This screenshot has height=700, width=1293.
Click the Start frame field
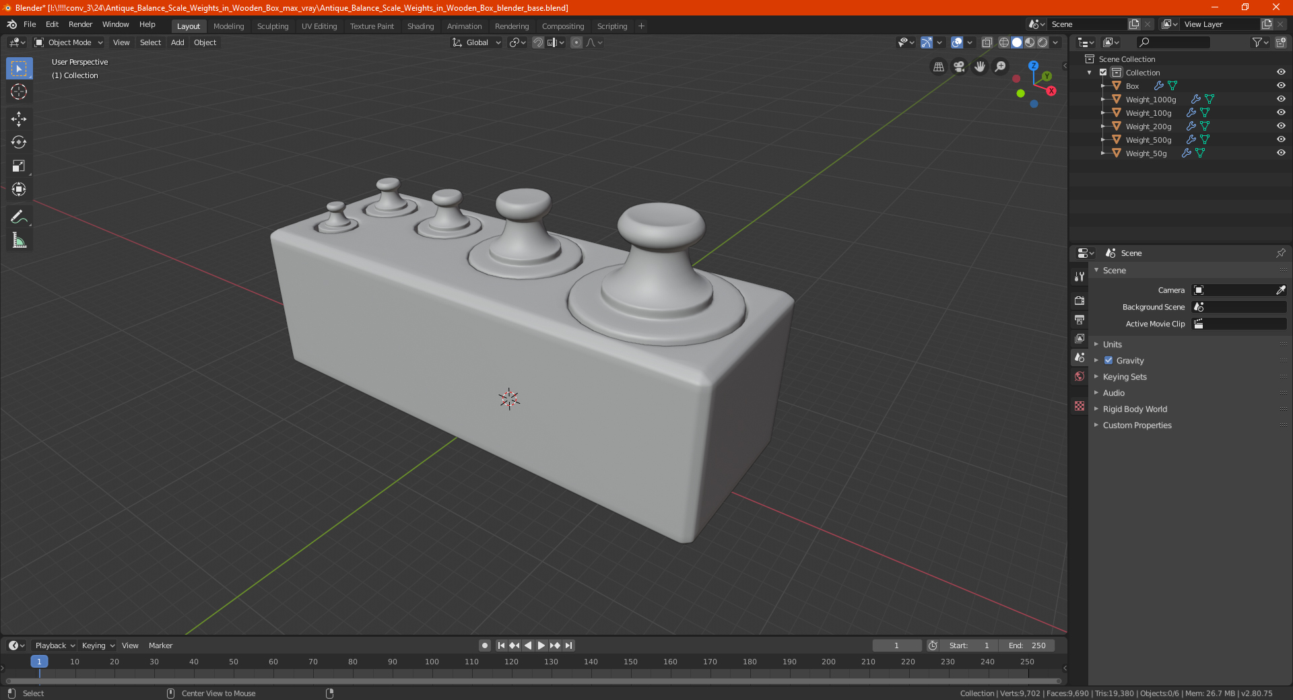click(x=969, y=645)
